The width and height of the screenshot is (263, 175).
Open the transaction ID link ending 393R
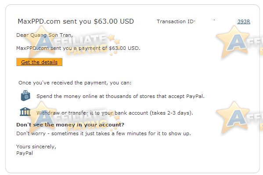(x=244, y=21)
